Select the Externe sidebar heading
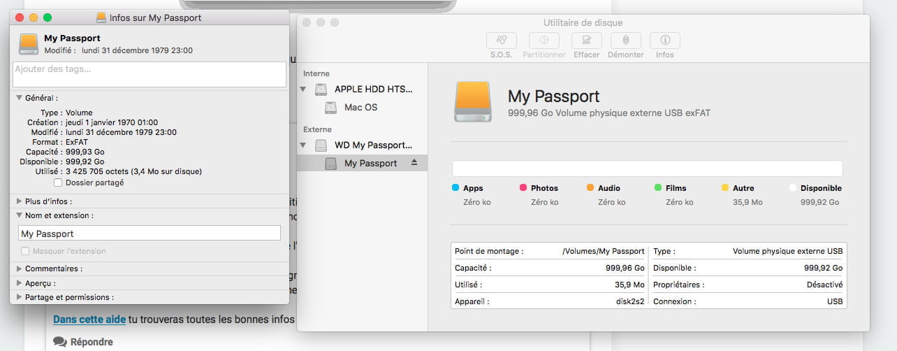 point(317,129)
